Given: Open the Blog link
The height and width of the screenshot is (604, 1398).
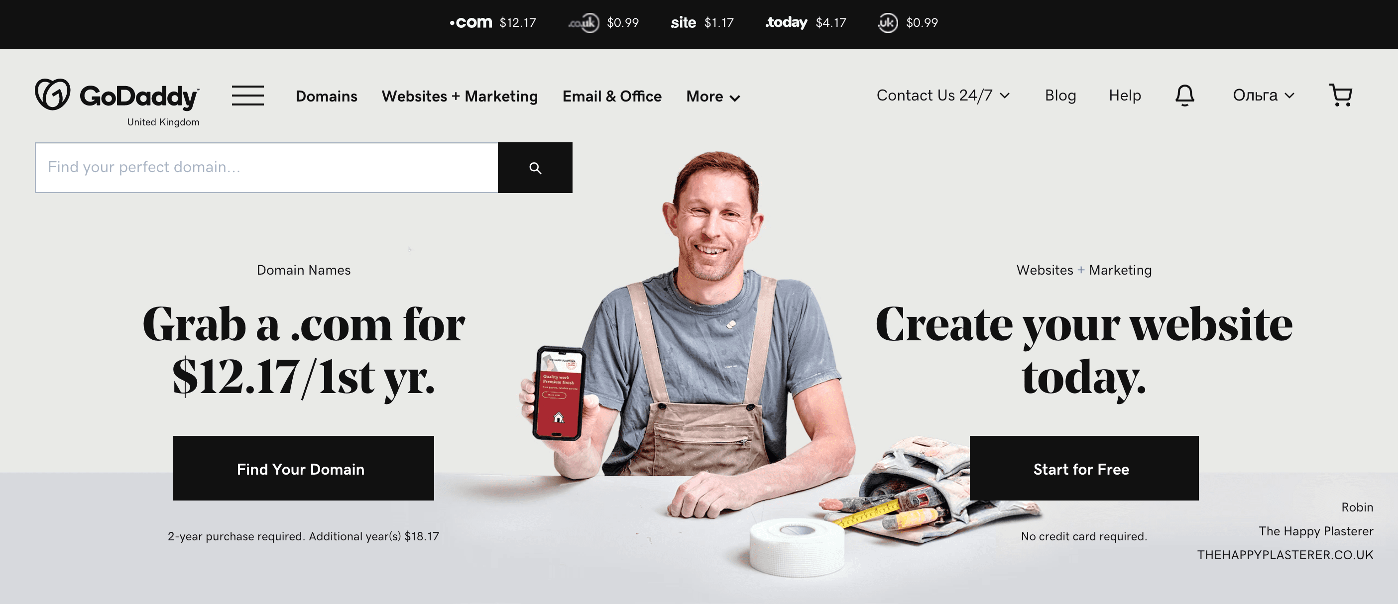Looking at the screenshot, I should (x=1060, y=96).
